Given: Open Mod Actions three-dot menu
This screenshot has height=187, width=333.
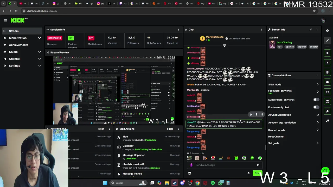Looking at the screenshot, I should (x=178, y=129).
